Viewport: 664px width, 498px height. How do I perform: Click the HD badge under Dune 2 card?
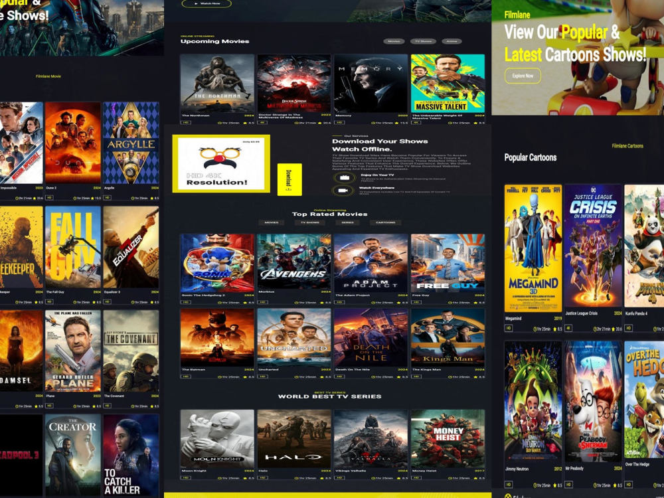[50, 197]
